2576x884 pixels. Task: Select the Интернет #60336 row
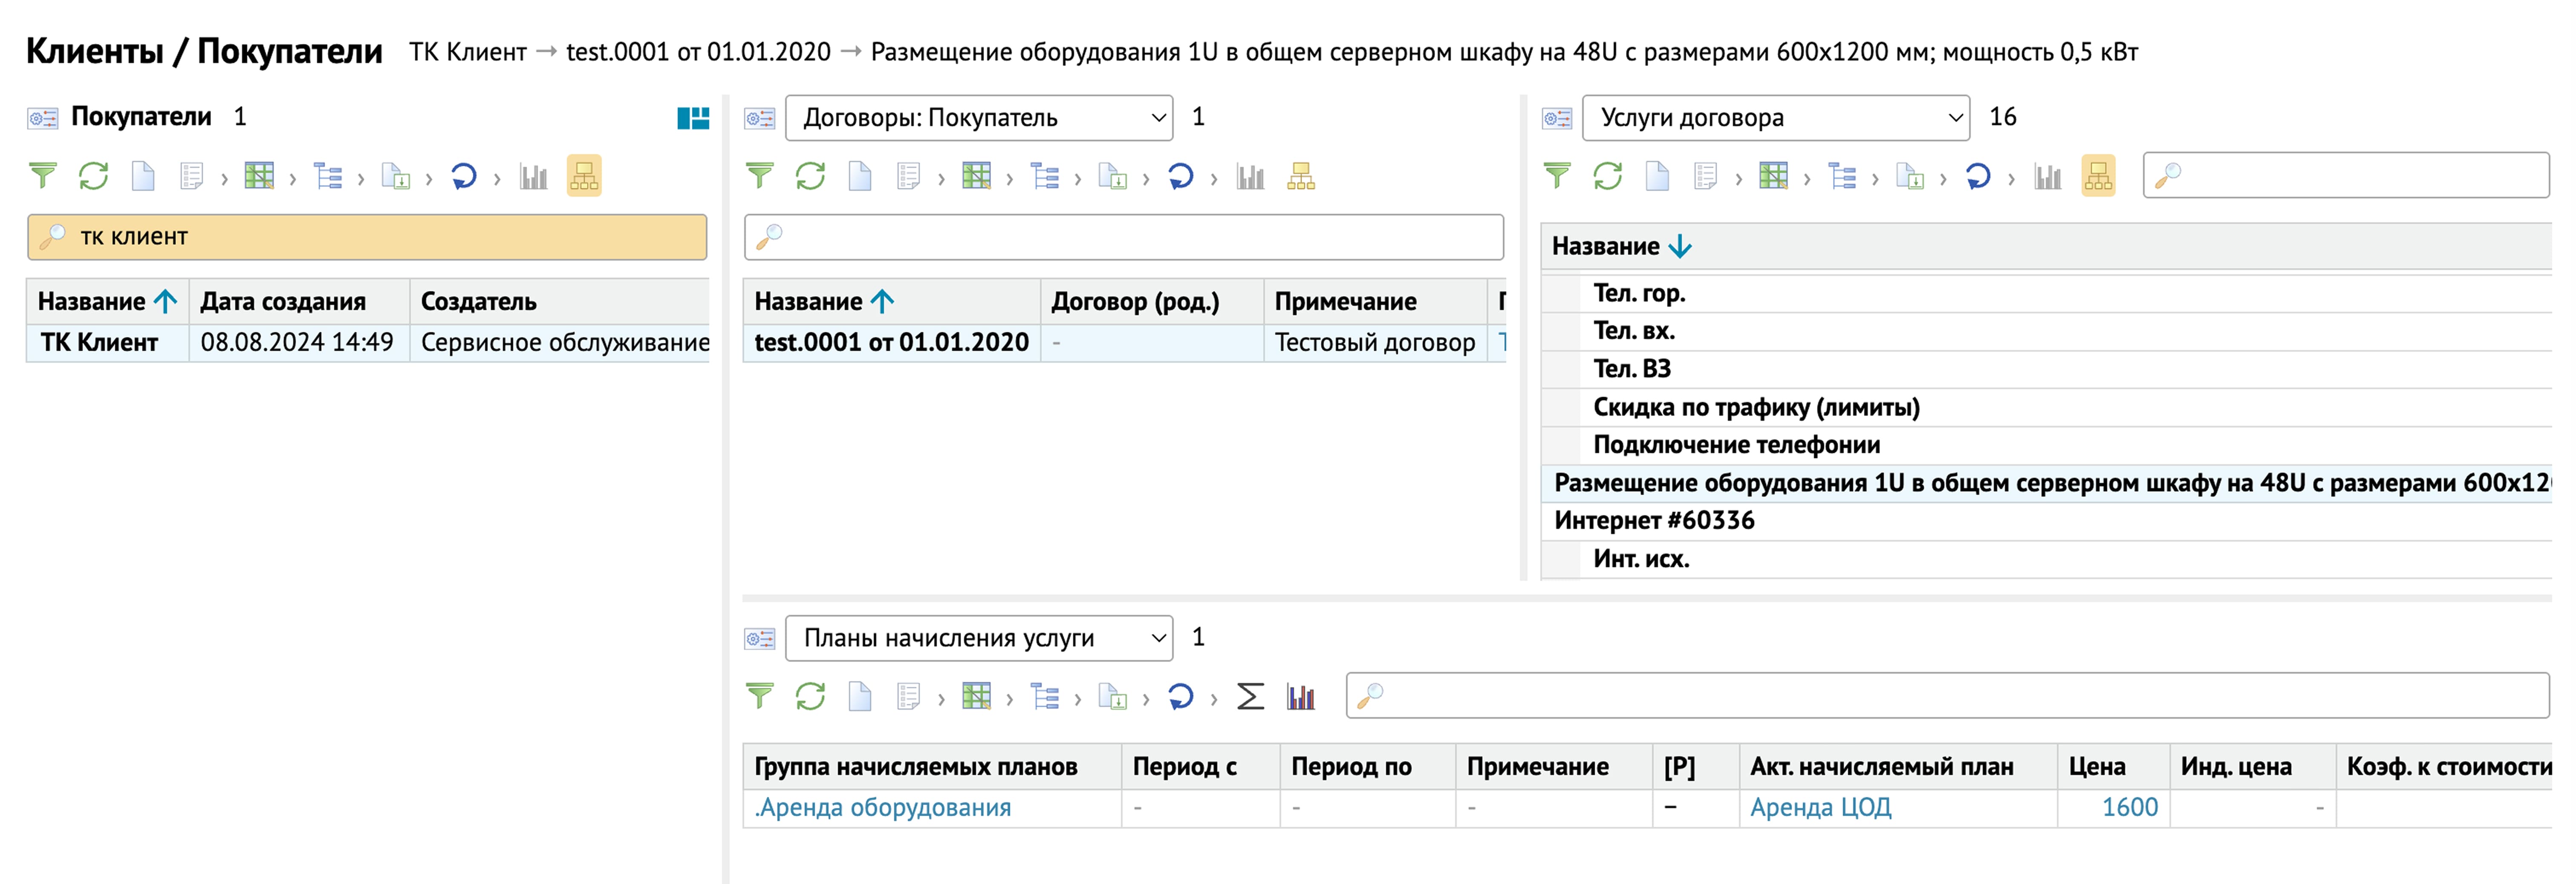(2046, 521)
